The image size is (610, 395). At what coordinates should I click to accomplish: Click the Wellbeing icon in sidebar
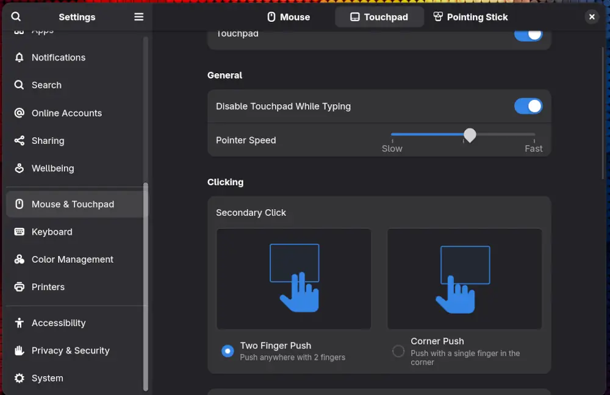coord(19,168)
